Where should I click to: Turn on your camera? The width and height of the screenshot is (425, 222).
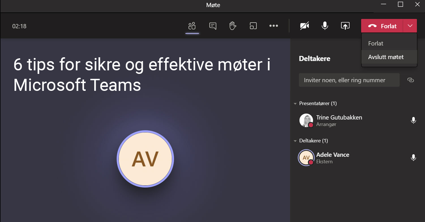[304, 25]
